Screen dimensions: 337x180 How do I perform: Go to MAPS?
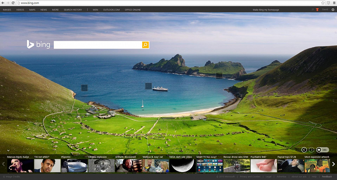click(x=32, y=10)
